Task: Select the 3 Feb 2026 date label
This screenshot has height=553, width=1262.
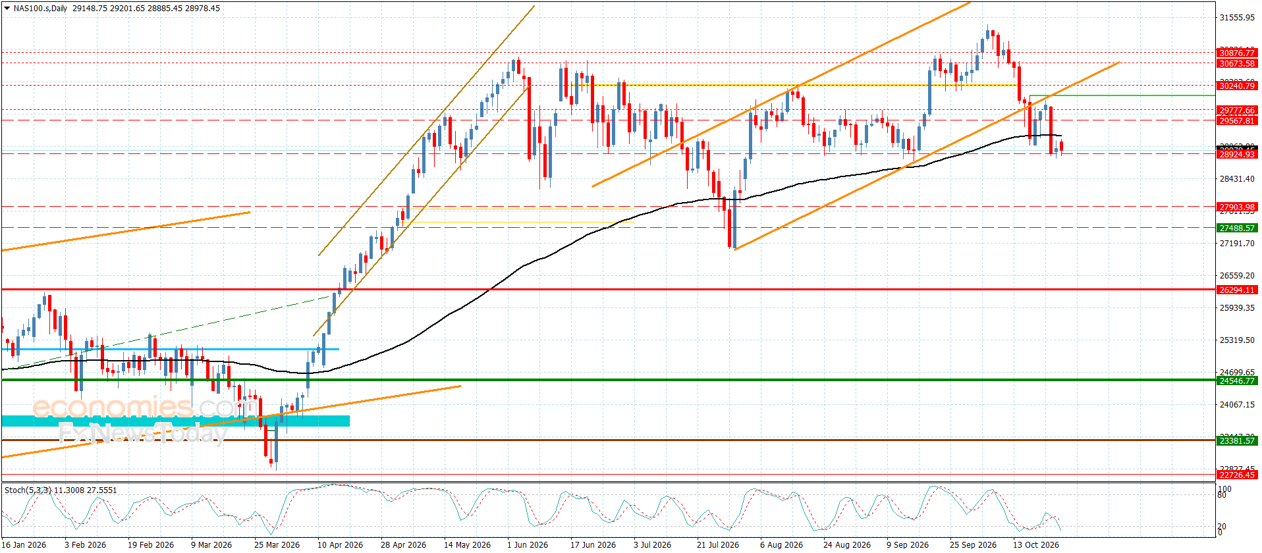Action: pyautogui.click(x=85, y=545)
